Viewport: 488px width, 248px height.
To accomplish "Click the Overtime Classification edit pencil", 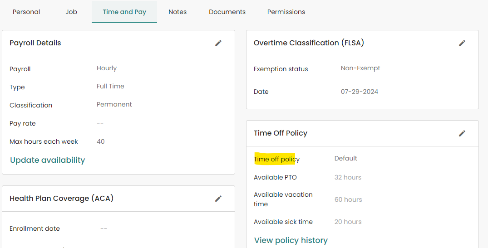I will click(x=462, y=43).
